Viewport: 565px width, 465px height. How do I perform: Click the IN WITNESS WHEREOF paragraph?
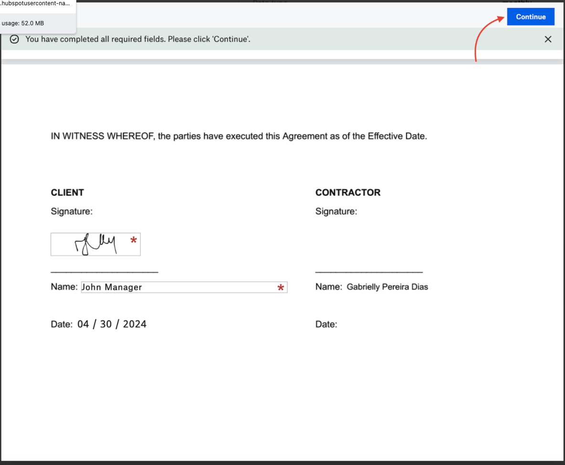click(239, 136)
